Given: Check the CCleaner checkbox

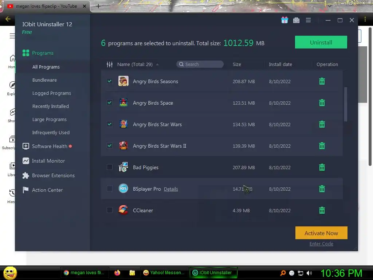Looking at the screenshot, I should pos(109,210).
